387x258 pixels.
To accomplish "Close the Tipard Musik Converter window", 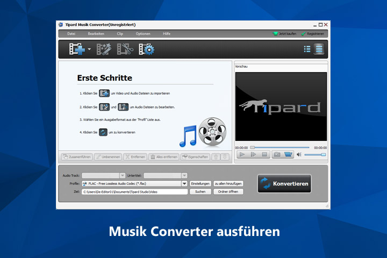I will [326, 25].
